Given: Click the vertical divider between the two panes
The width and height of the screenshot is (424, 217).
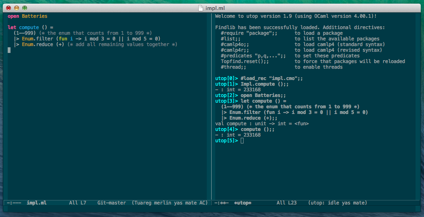Looking at the screenshot, I should click(211, 105).
